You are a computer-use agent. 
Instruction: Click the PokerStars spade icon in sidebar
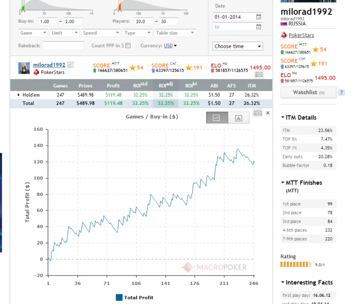coord(284,35)
